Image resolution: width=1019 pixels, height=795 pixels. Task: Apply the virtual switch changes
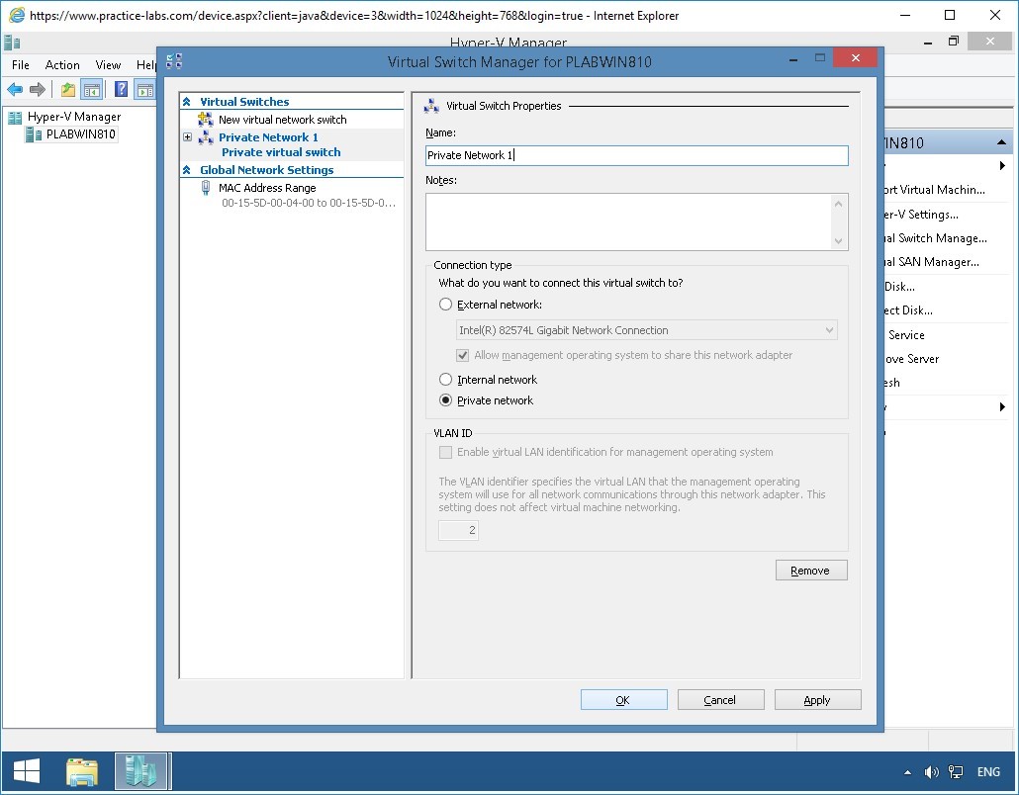click(817, 699)
